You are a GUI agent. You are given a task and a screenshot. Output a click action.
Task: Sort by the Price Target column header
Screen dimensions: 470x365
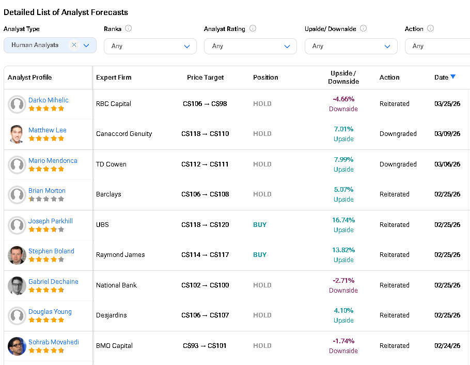coord(205,77)
